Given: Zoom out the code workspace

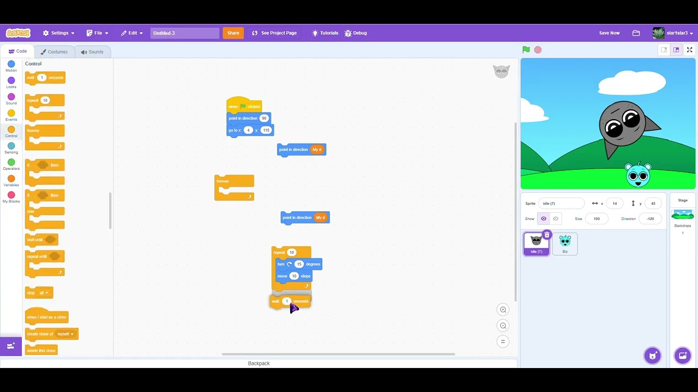Looking at the screenshot, I should click(503, 326).
